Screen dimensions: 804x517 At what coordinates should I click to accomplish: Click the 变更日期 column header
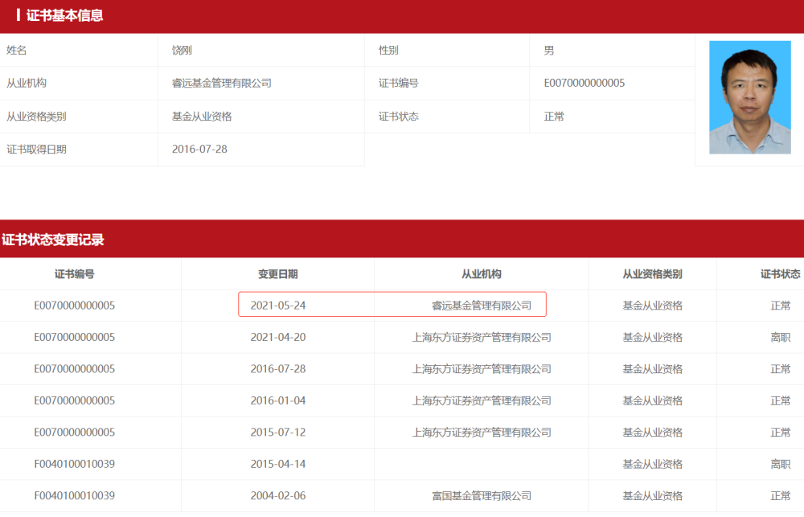[278, 274]
